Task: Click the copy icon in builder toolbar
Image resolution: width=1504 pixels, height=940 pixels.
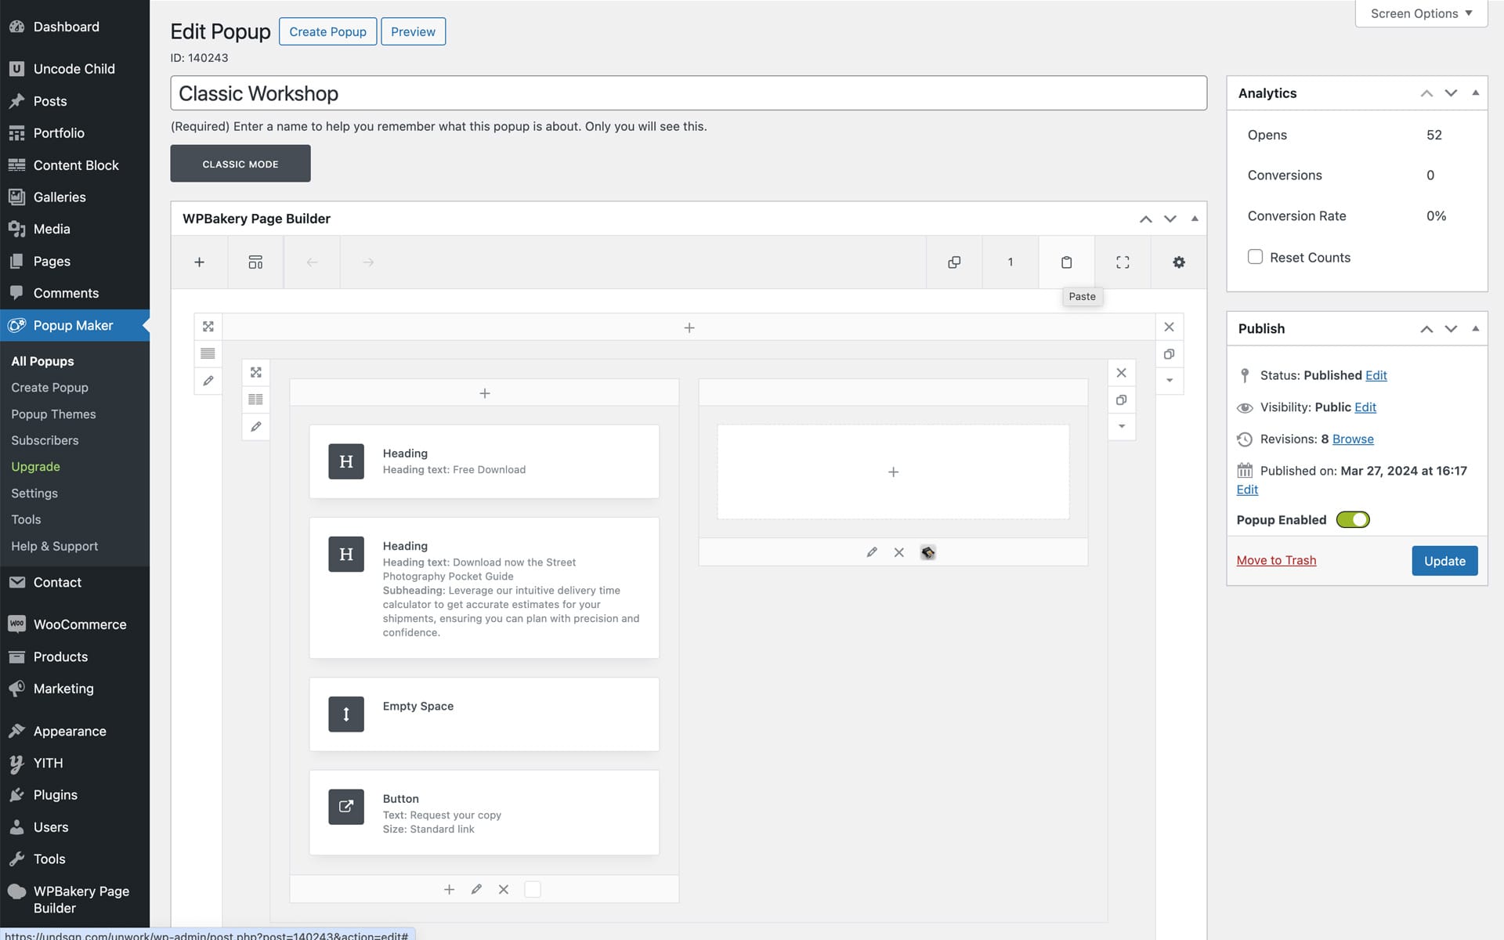Action: tap(954, 262)
